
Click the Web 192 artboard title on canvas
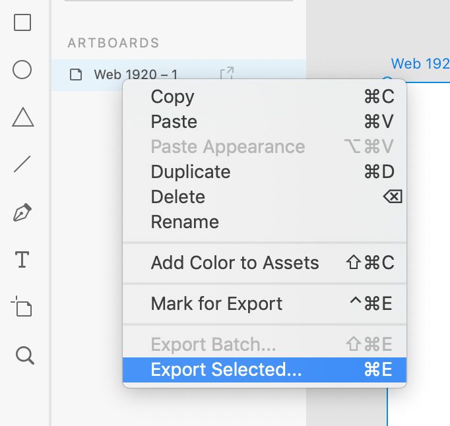420,64
